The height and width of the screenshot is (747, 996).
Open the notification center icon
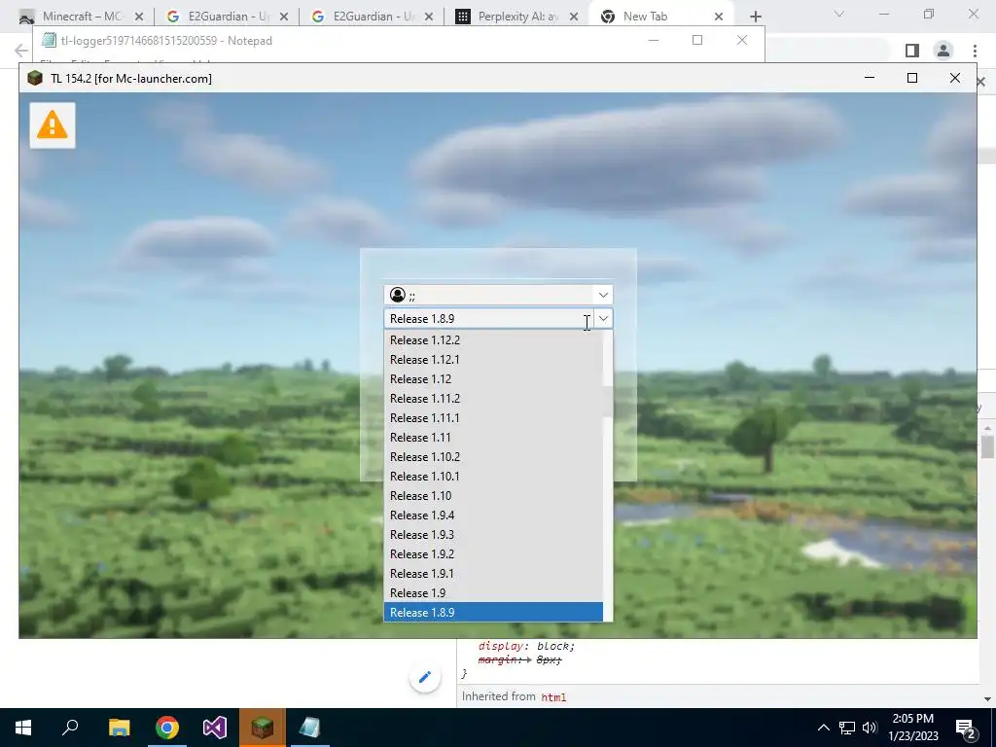[966, 729]
